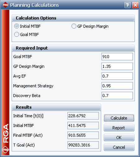140x157 pixels.
Task: Click the Goal MTBF input field
Action: 117,57
